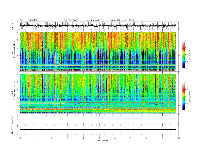201x155 pixels.
Task: Click inside the ch.1 frequency spectrogram
Action: pos(98,52)
